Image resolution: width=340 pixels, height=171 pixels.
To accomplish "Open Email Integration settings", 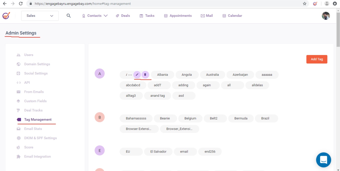I will [x=37, y=157].
